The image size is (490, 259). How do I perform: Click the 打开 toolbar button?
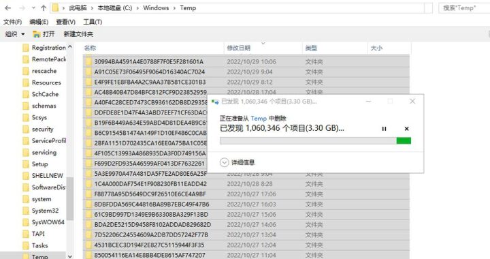point(44,34)
